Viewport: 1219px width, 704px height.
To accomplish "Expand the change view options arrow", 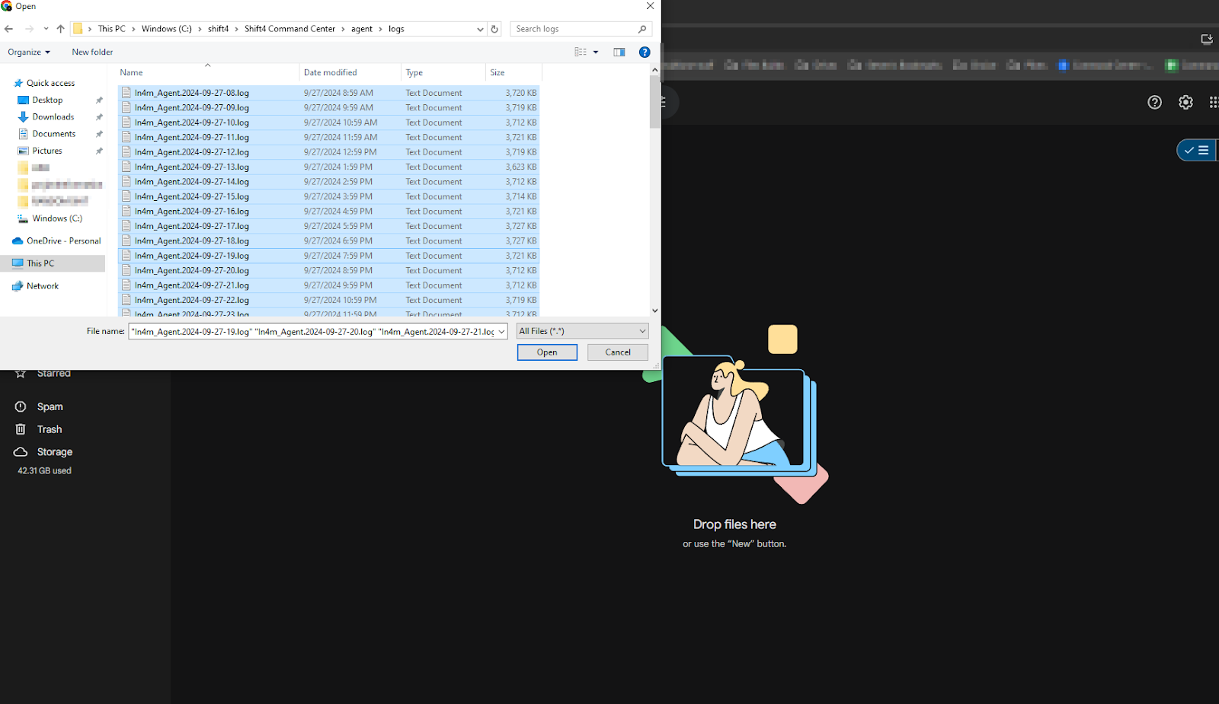I will click(x=596, y=52).
